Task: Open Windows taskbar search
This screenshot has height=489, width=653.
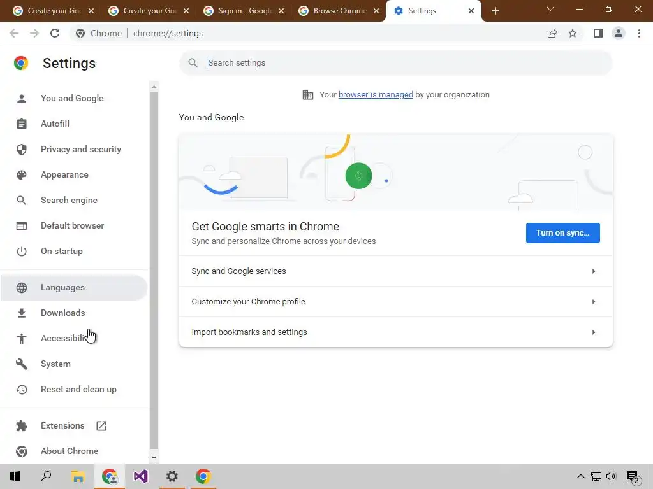Action: click(x=46, y=476)
